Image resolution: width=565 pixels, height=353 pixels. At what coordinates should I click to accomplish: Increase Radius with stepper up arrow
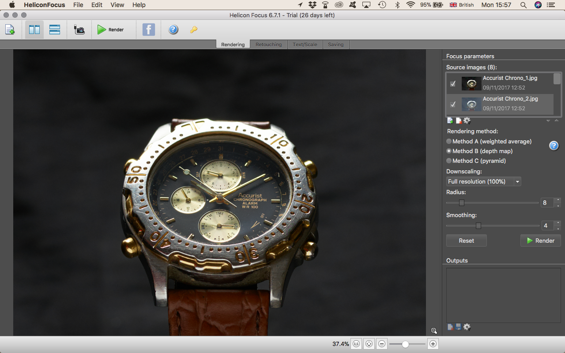[558, 200]
